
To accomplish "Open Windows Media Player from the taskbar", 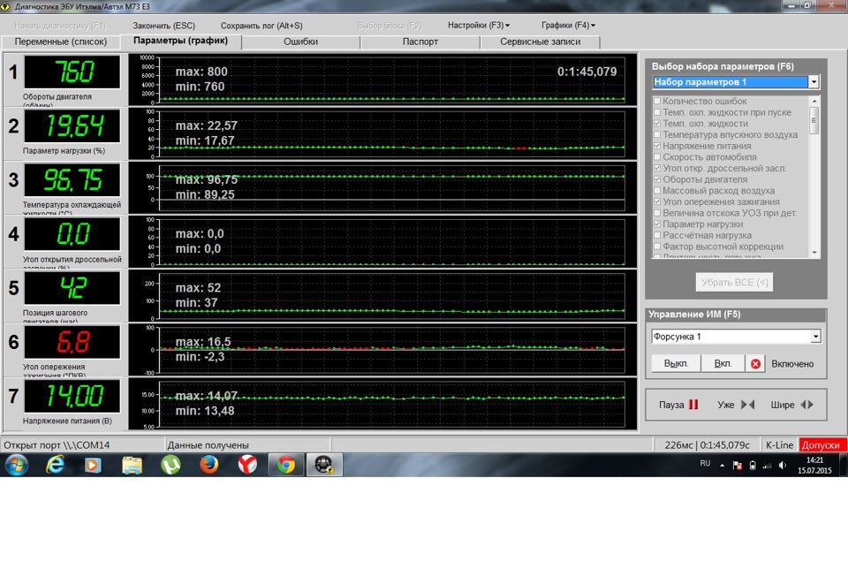I will point(93,465).
